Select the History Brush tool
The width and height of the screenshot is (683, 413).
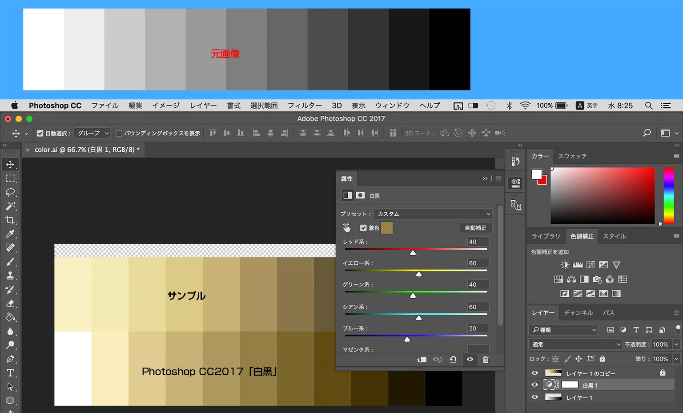pyautogui.click(x=10, y=289)
